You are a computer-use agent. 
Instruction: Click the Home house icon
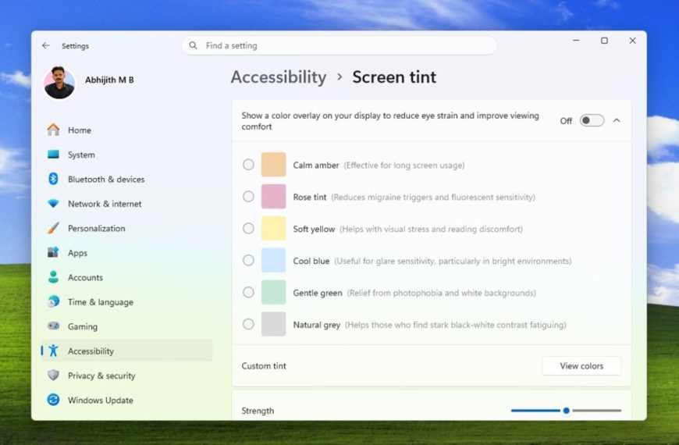[x=53, y=130]
